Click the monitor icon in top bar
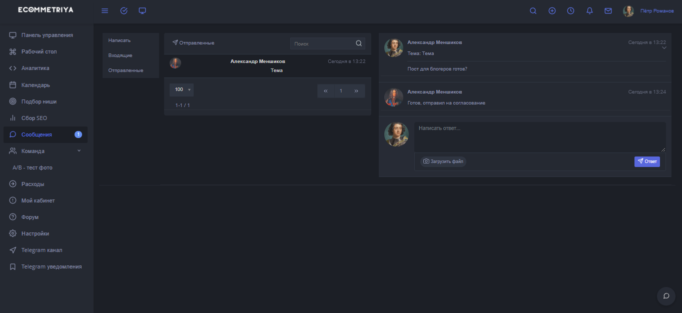This screenshot has width=682, height=313. tap(143, 11)
